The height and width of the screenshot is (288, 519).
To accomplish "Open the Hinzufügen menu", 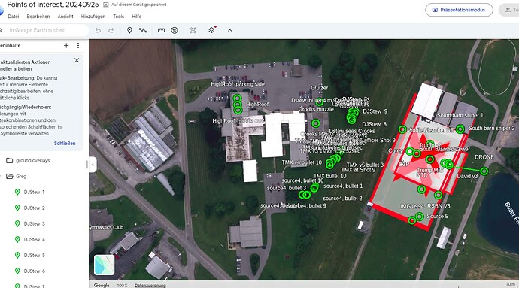I will (93, 17).
